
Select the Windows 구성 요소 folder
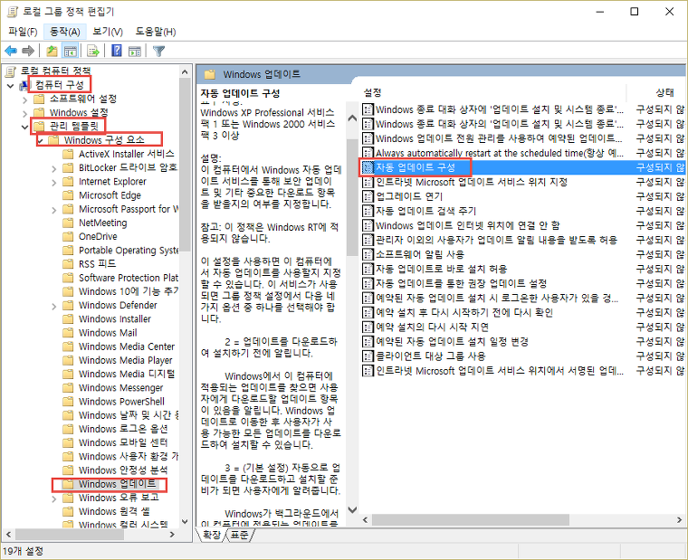(104, 140)
